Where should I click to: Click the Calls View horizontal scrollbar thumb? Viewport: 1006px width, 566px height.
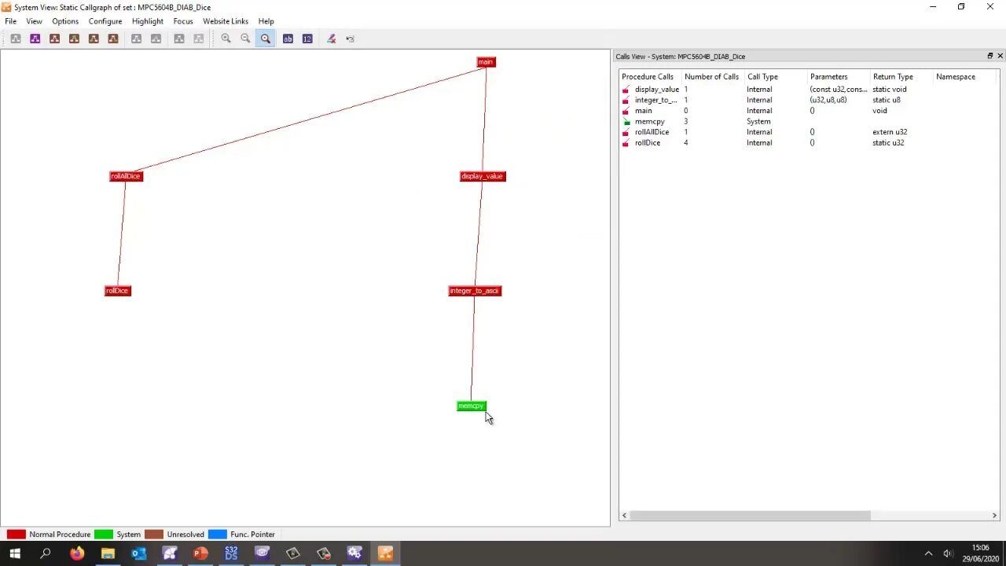[x=750, y=516]
